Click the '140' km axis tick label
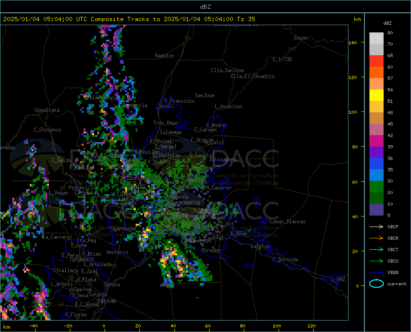The width and height of the screenshot is (411, 332). (353, 42)
